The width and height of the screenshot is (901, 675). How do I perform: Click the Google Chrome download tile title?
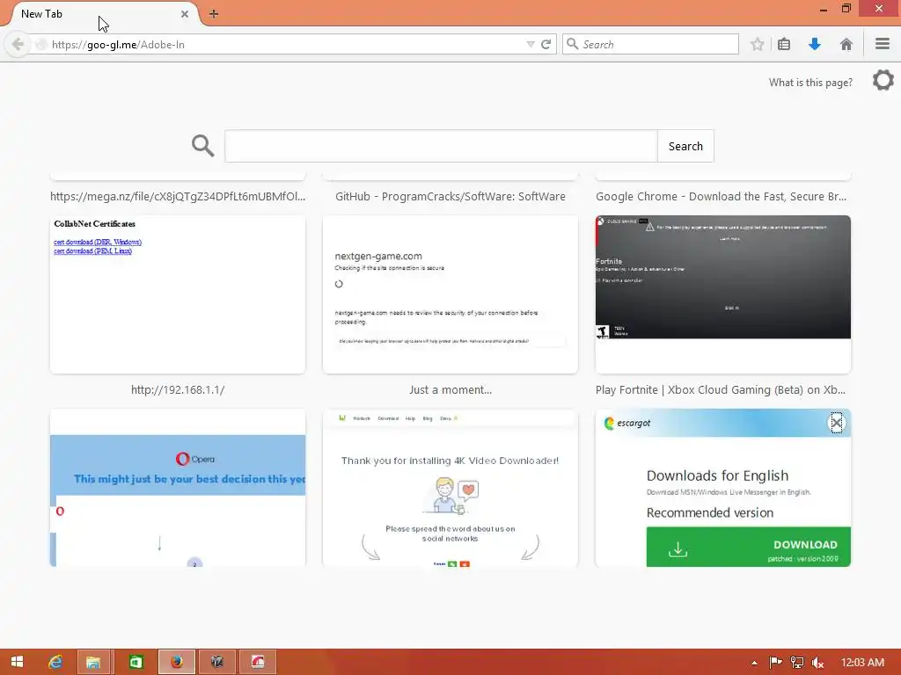click(722, 196)
